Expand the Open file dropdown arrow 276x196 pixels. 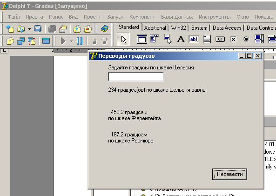coord(29,29)
